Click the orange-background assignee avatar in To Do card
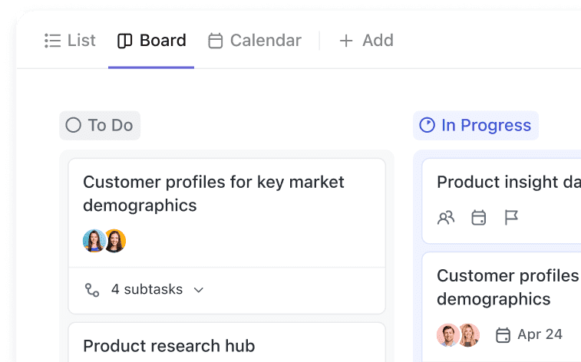The height and width of the screenshot is (362, 581). pos(115,241)
